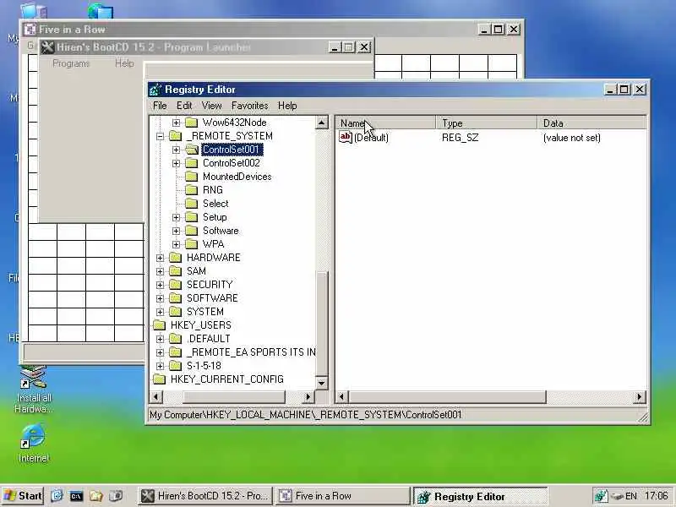
Task: Click the registry tray icon near clock
Action: (601, 496)
